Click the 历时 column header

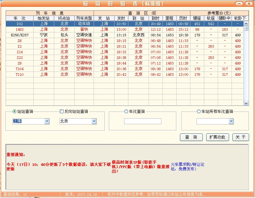click(183, 18)
